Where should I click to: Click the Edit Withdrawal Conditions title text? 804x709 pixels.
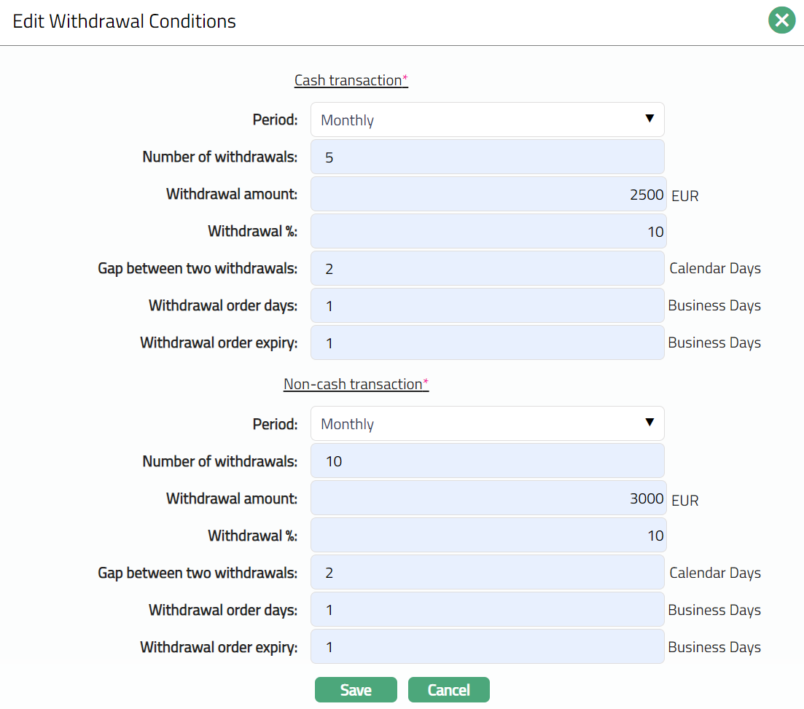click(125, 21)
